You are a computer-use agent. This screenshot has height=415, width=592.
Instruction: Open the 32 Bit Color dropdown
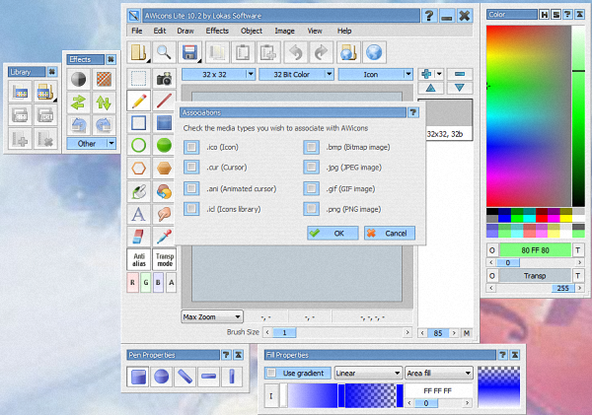point(296,74)
